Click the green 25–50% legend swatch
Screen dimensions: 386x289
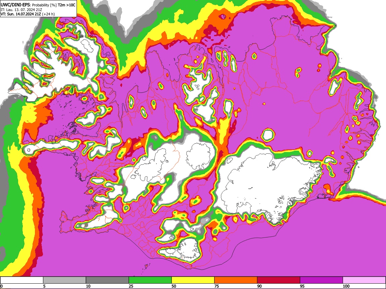pos(150,280)
